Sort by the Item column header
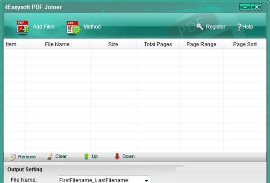This screenshot has width=270, height=183. pos(14,44)
